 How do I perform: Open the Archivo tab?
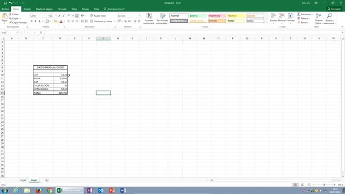pyautogui.click(x=5, y=9)
